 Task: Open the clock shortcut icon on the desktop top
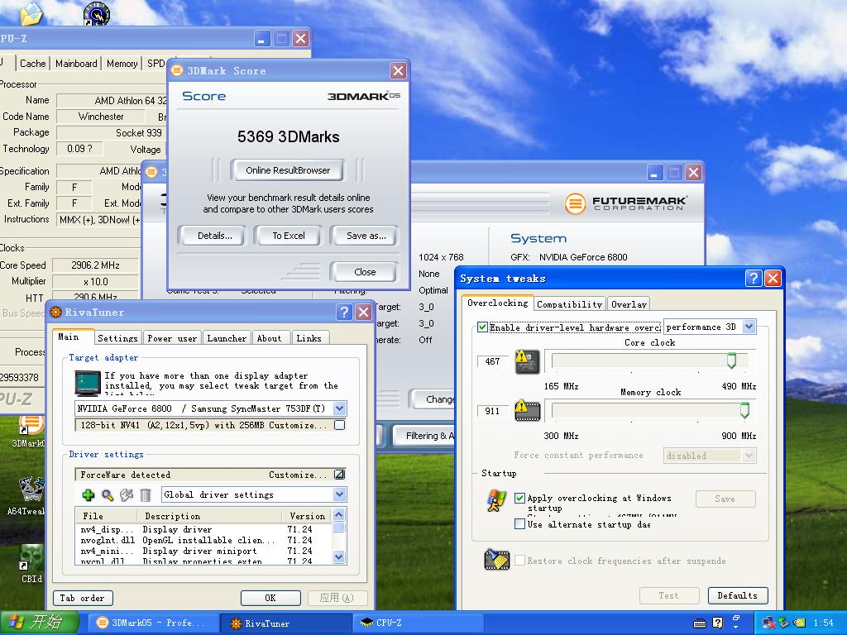tap(97, 13)
